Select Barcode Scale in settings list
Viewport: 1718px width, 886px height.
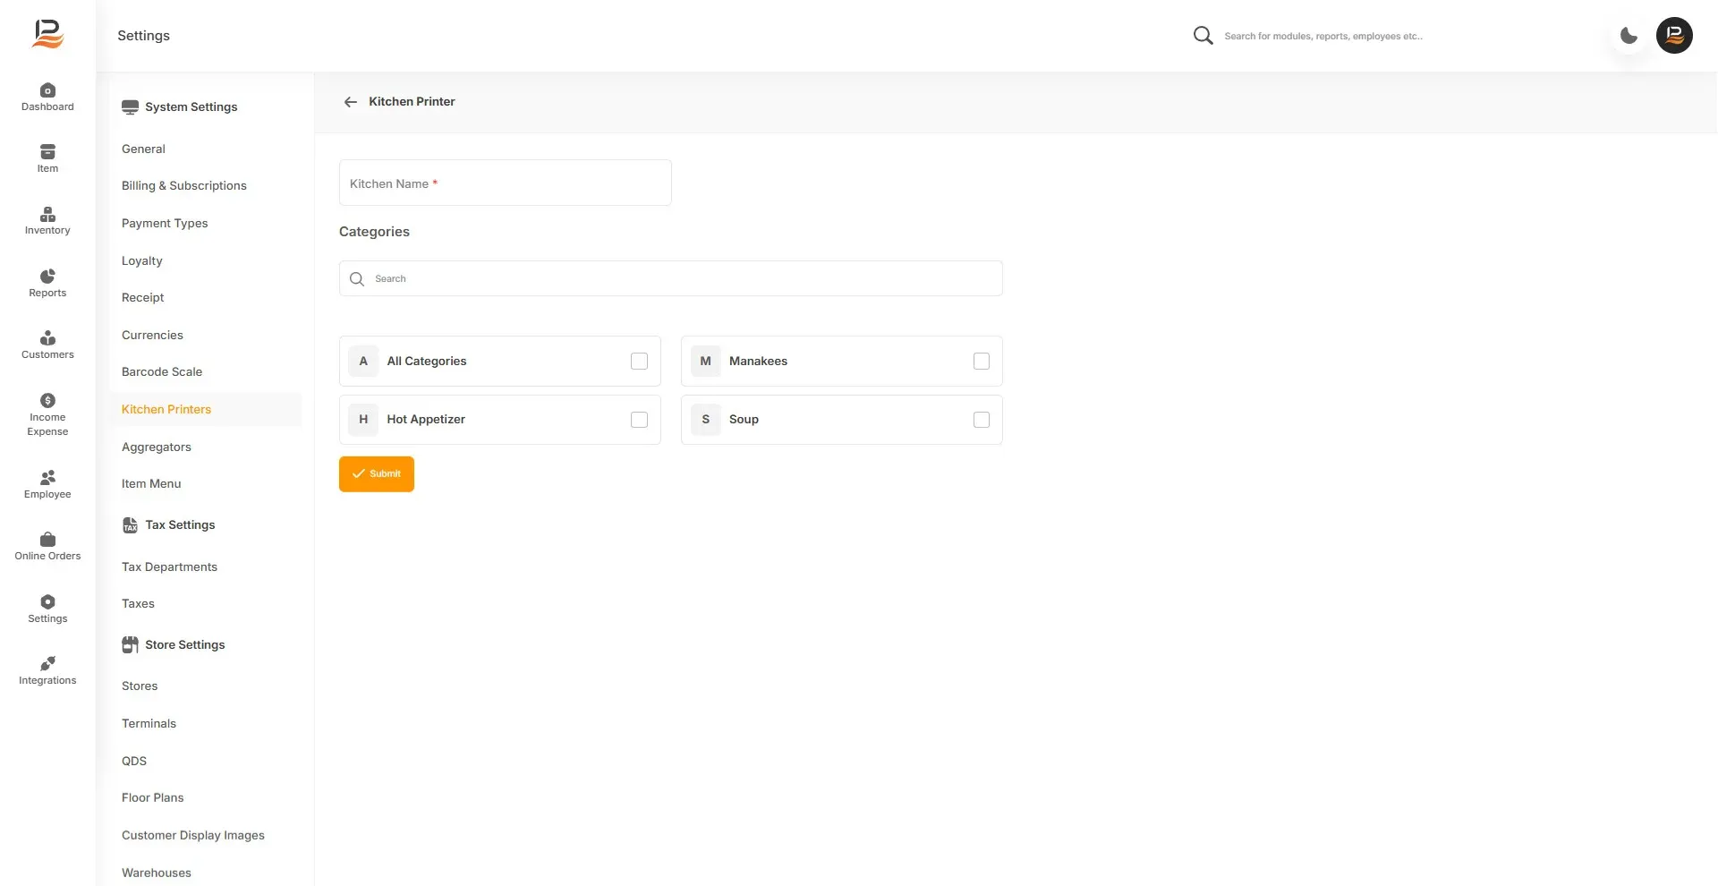pos(162,371)
